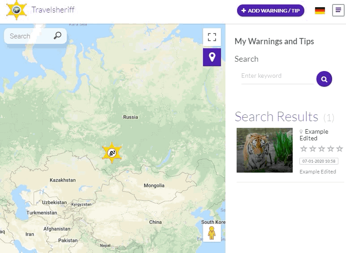The height and width of the screenshot is (253, 346).
Task: Click the purple location pin button
Action: 212,57
